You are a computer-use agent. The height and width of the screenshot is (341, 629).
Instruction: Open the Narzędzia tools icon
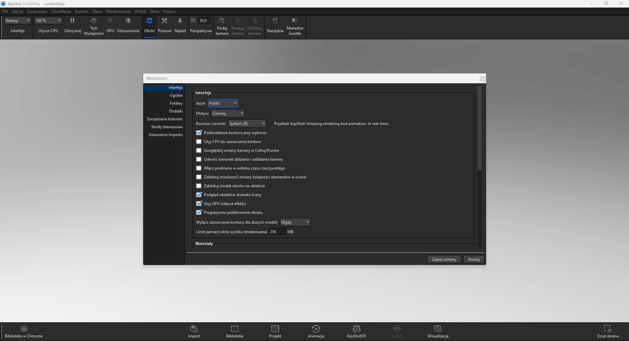pos(275,21)
